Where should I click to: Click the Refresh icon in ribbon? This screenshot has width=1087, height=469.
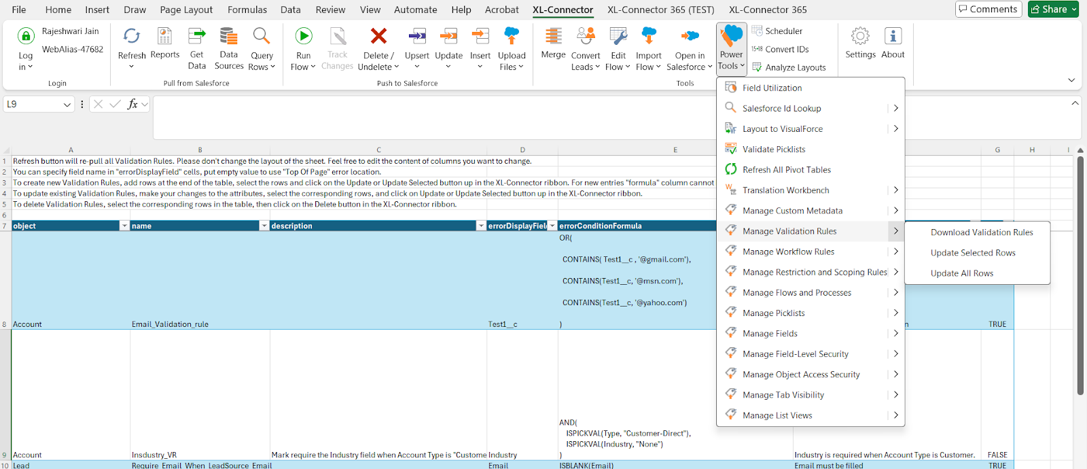click(132, 37)
